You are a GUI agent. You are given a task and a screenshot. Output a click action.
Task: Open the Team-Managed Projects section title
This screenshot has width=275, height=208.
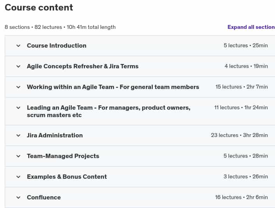(63, 156)
